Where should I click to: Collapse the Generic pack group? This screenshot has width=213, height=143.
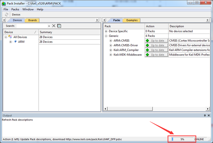(106, 36)
